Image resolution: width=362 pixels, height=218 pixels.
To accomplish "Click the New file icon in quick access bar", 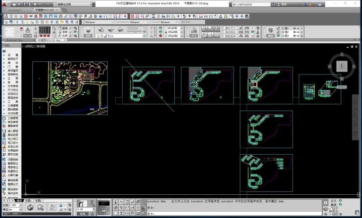I will coord(14,4).
